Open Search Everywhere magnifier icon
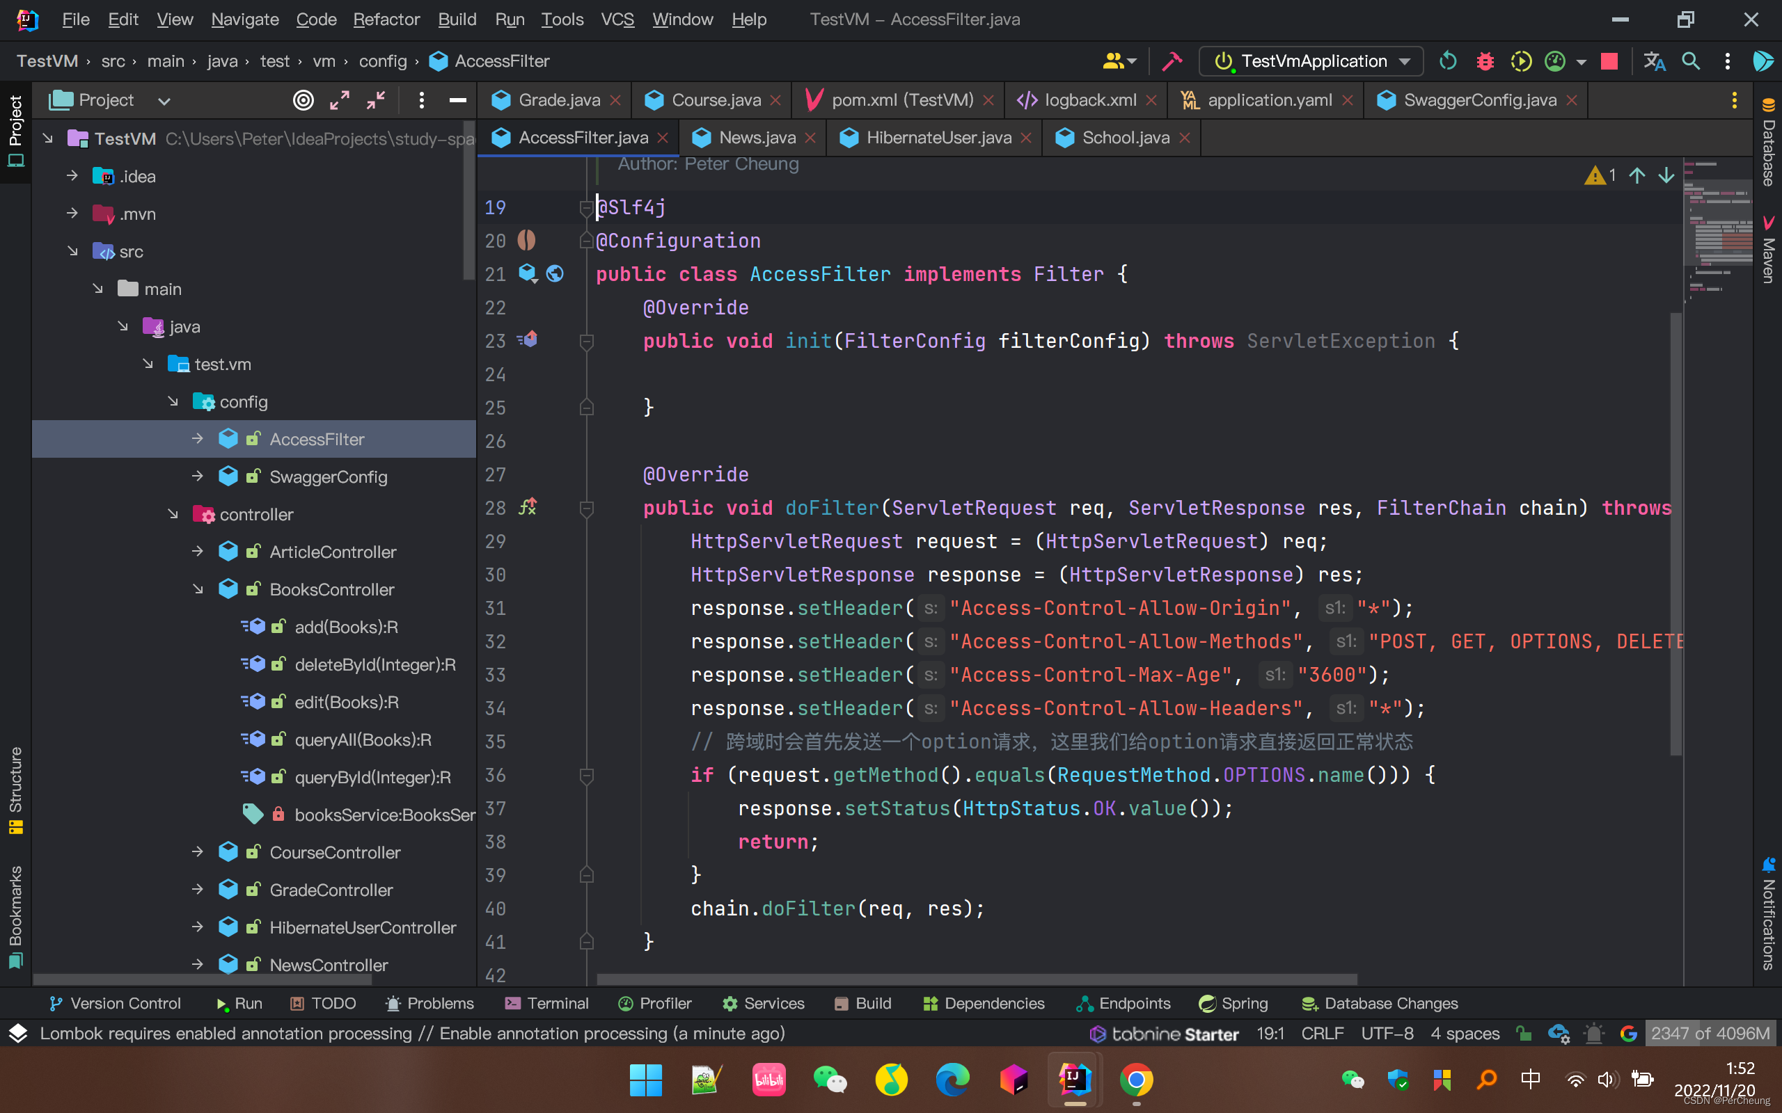Viewport: 1782px width, 1113px height. click(1691, 61)
